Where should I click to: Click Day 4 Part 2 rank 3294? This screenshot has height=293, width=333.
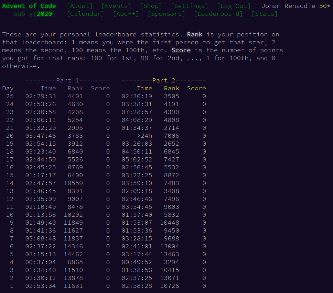click(x=171, y=262)
